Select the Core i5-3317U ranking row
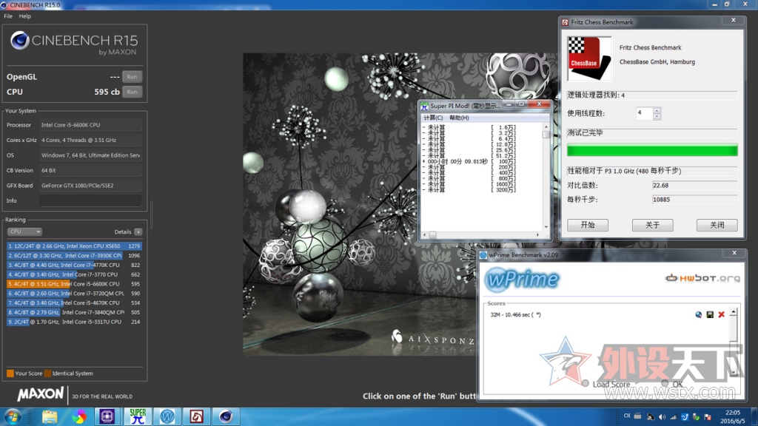The image size is (758, 426). point(74,322)
